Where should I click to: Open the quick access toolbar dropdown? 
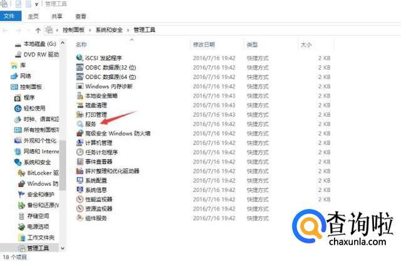pyautogui.click(x=36, y=4)
